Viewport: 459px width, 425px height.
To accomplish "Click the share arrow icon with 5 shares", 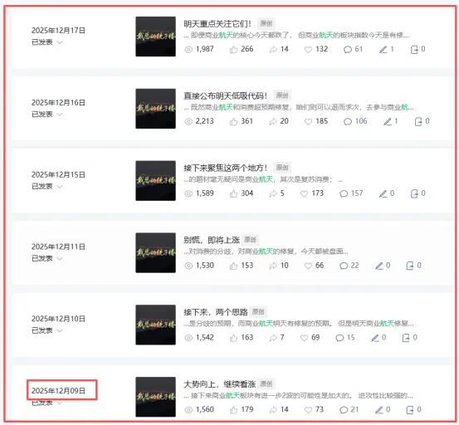I will (x=273, y=193).
